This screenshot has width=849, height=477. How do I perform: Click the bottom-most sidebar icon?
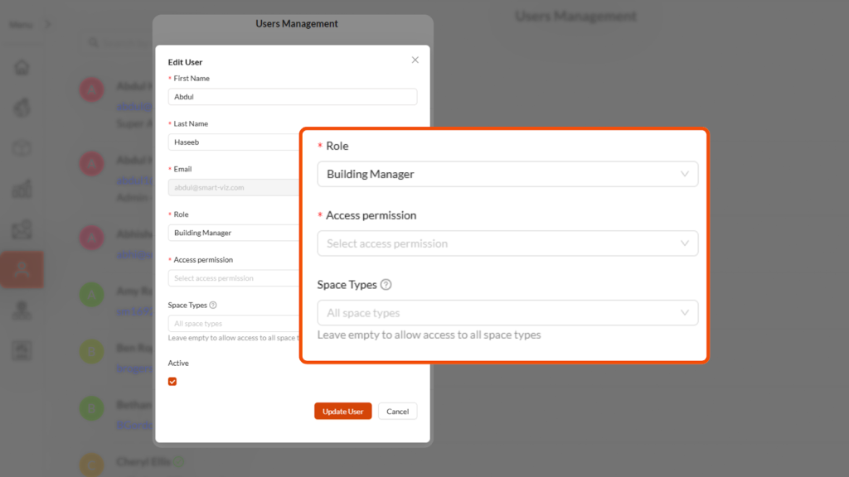pos(22,350)
